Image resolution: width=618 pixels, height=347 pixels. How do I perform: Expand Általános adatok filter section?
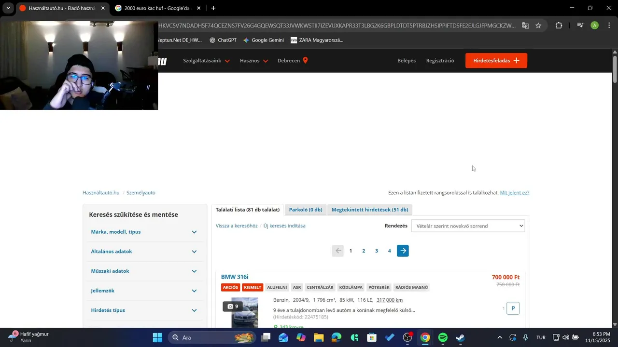coord(145,252)
